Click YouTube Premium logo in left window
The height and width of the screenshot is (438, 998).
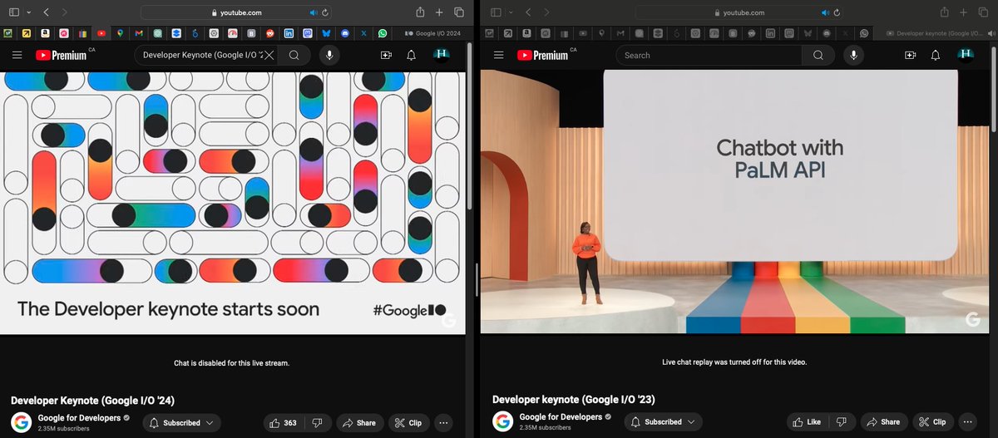point(61,55)
